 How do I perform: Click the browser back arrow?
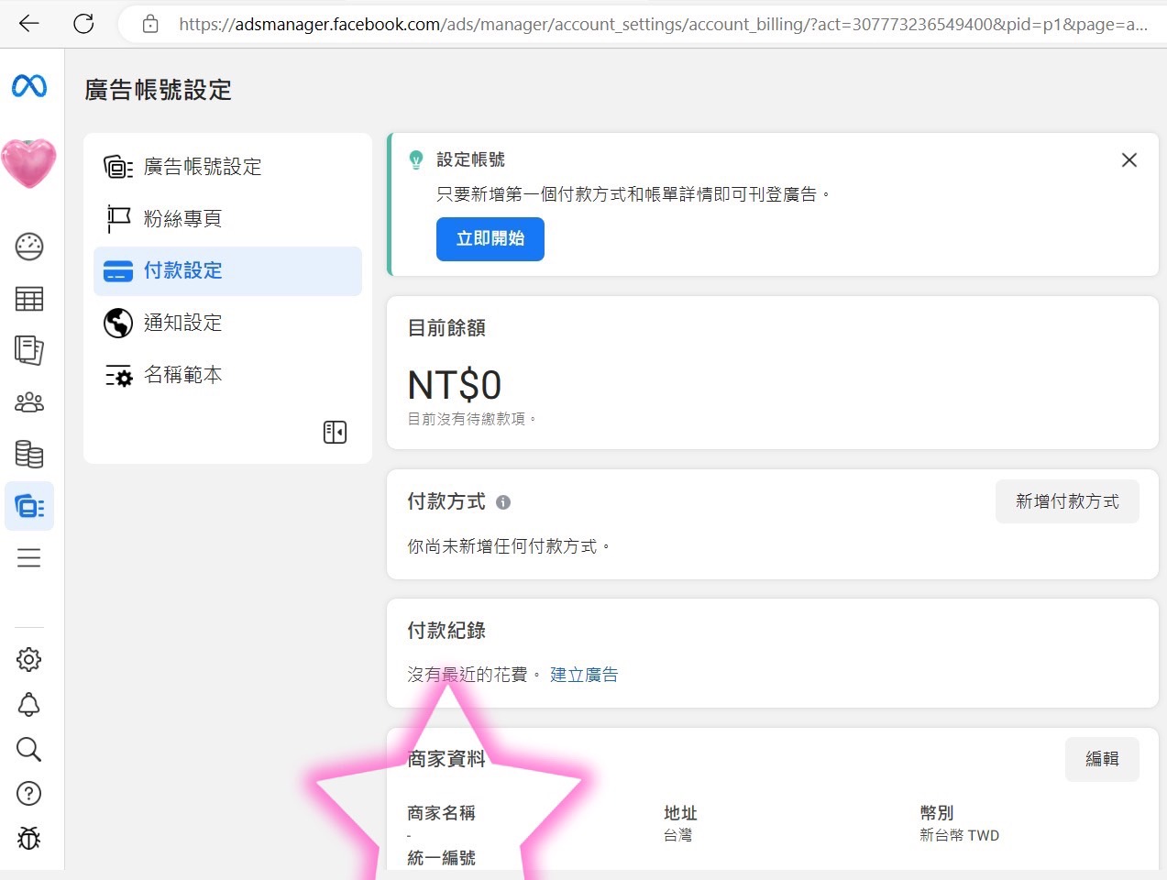(x=29, y=24)
